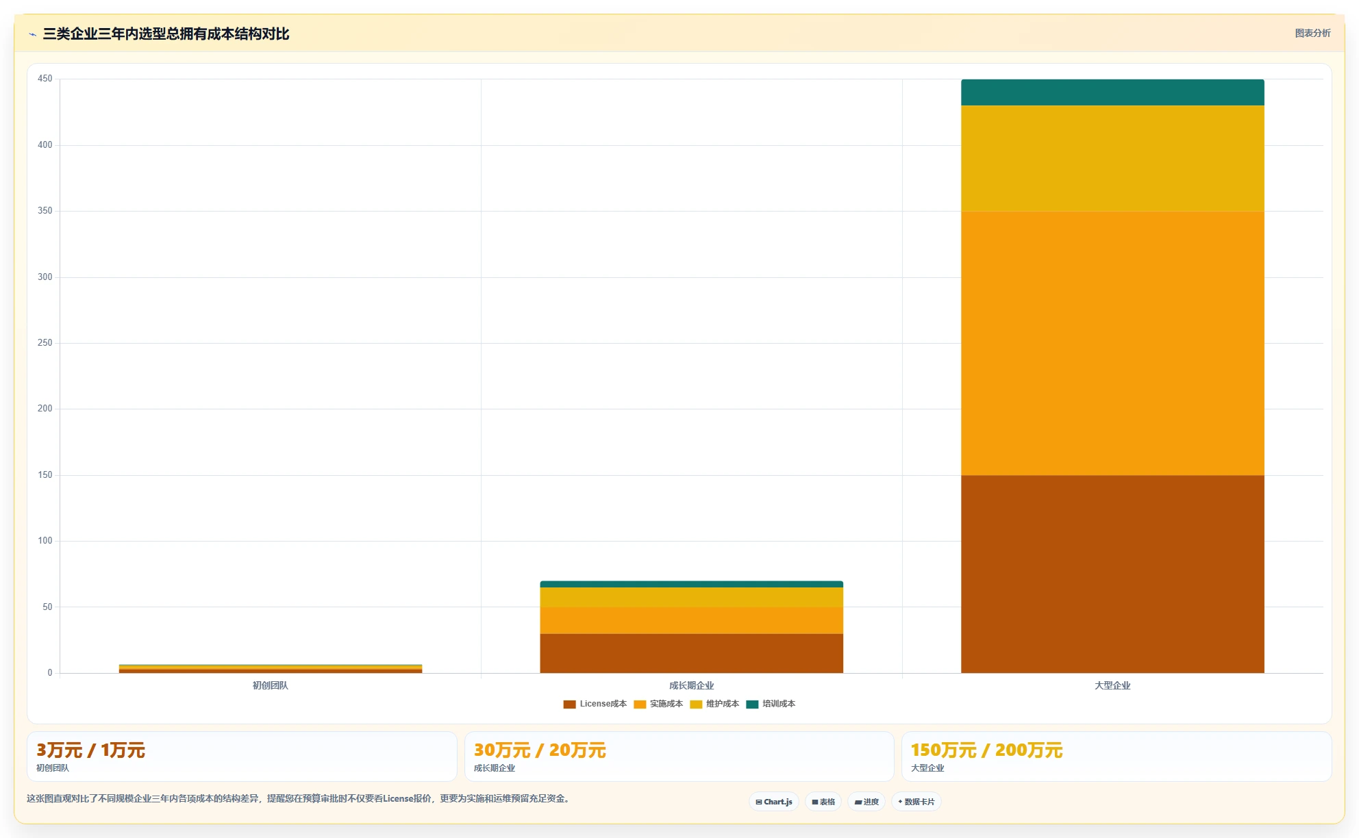Screen dimensions: 1359x838
Task: Click the 成长期企业 维护成本 bar segment
Action: (x=692, y=597)
